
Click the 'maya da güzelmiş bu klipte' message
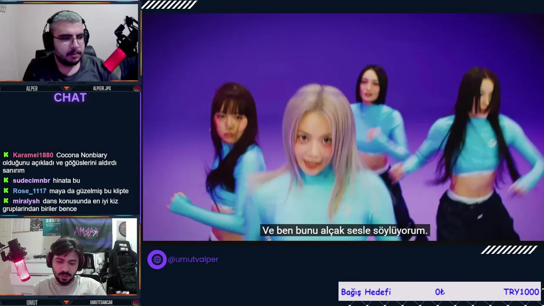89,191
